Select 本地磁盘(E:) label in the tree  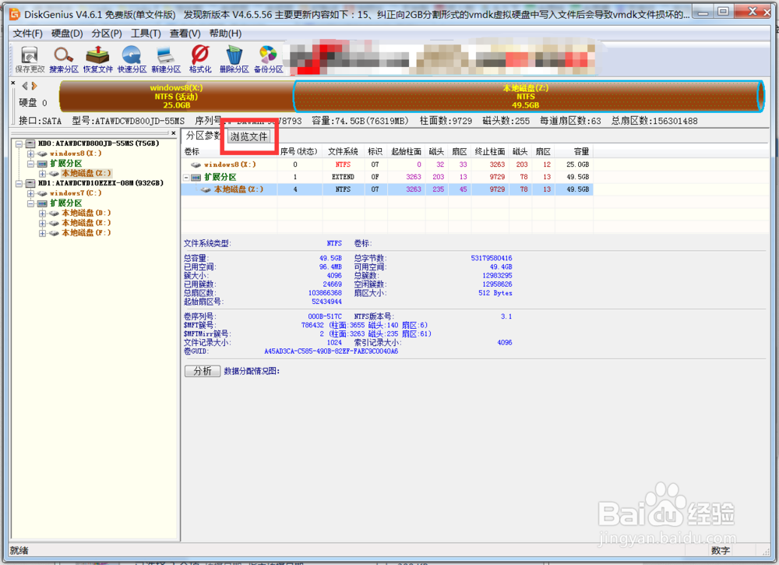click(x=86, y=223)
